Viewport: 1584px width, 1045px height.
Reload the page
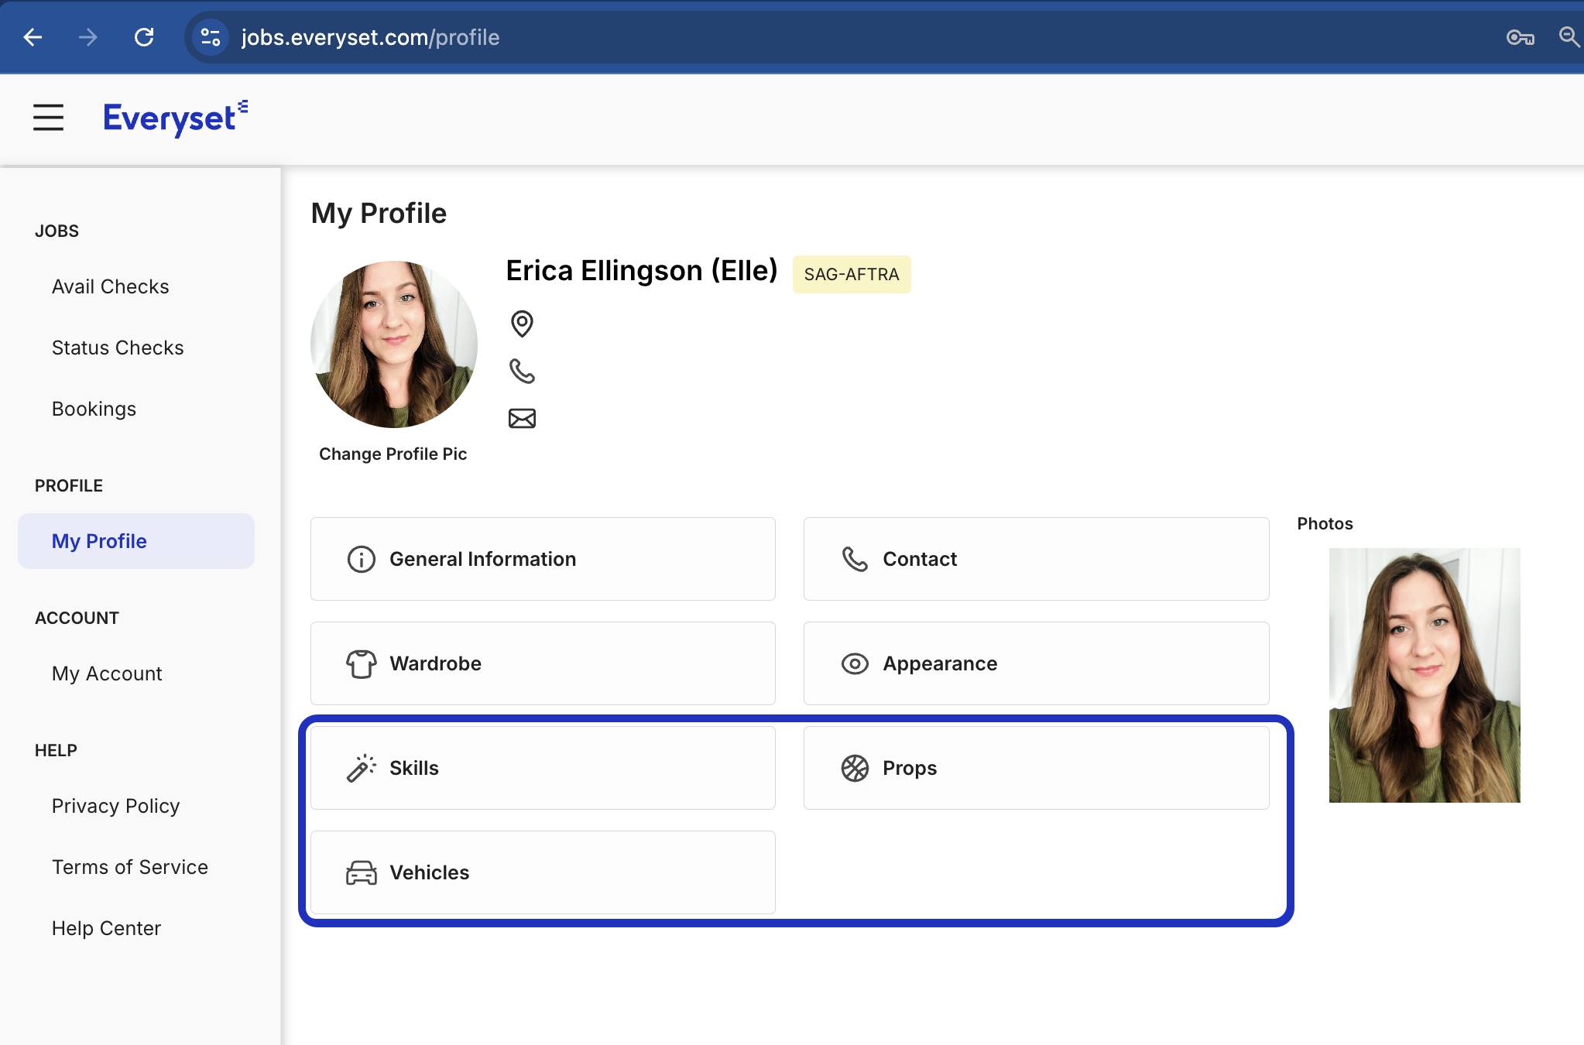[144, 37]
